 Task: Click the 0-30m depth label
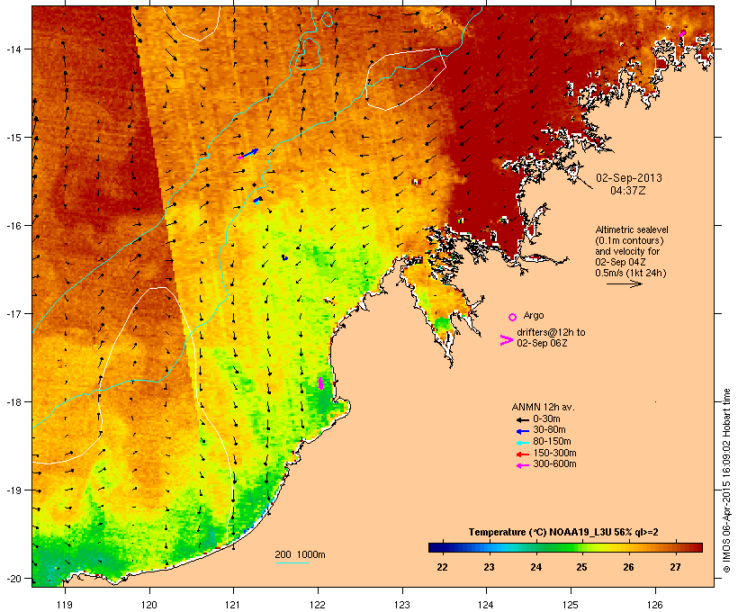[x=546, y=419]
